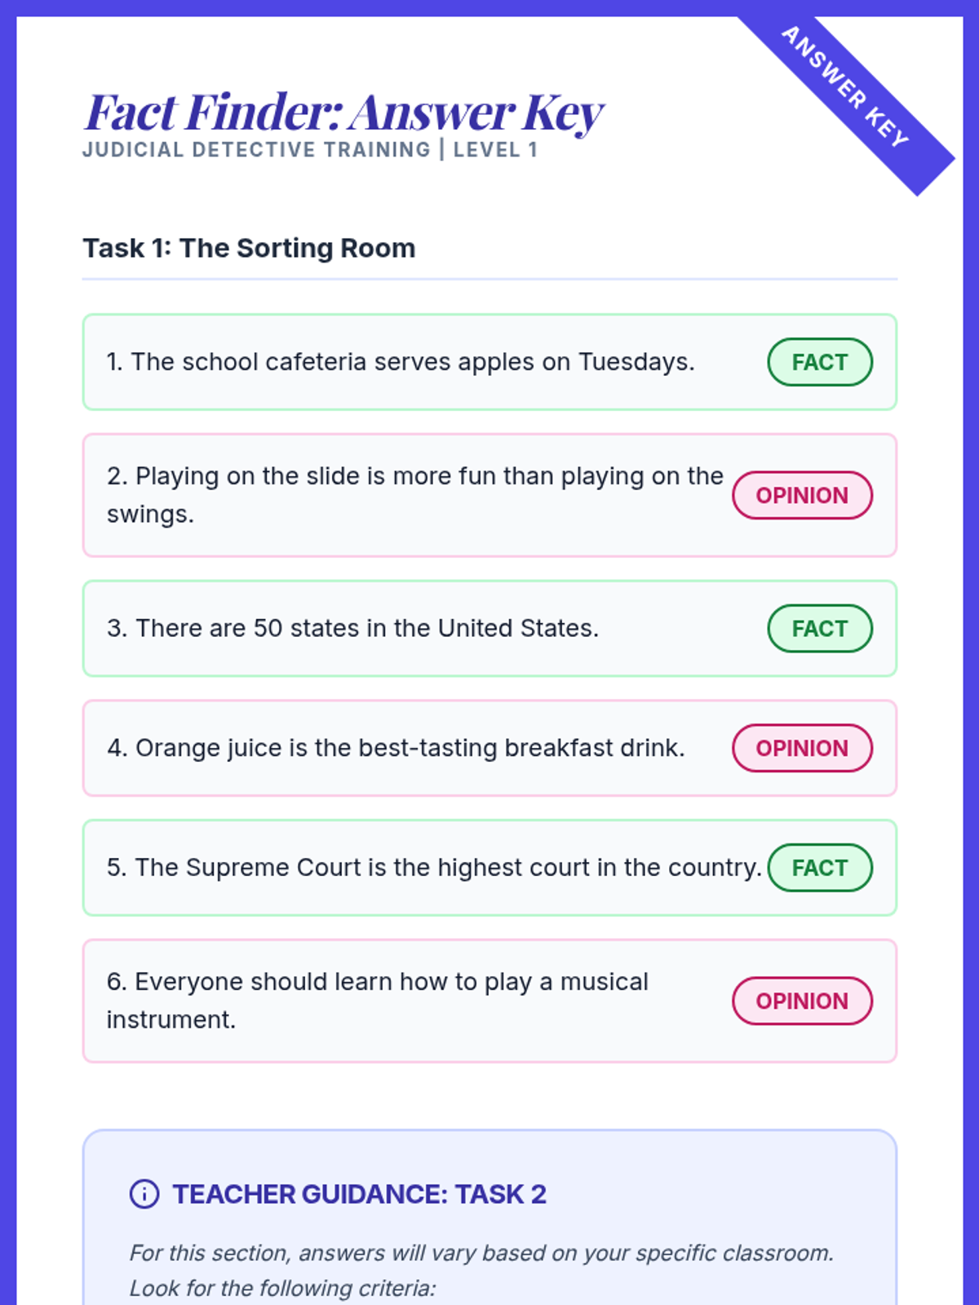The image size is (979, 1305).
Task: Click the OPINION badge for orange juice
Action: (x=802, y=748)
